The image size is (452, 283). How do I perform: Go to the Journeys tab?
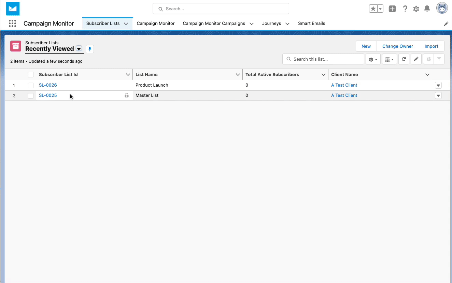[271, 24]
